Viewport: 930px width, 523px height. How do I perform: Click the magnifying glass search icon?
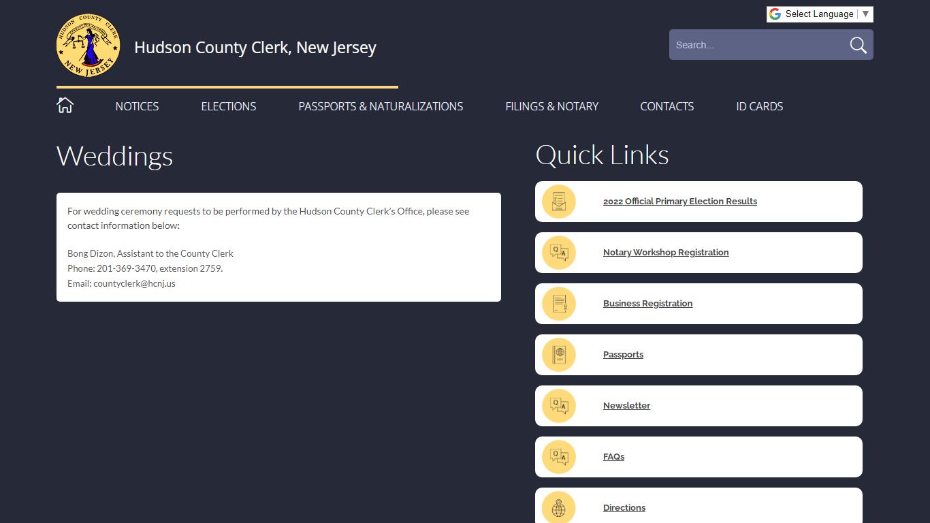pos(858,45)
